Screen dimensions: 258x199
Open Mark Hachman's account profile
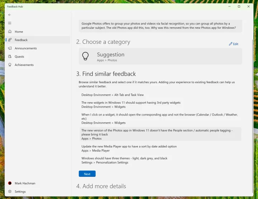[25, 183]
